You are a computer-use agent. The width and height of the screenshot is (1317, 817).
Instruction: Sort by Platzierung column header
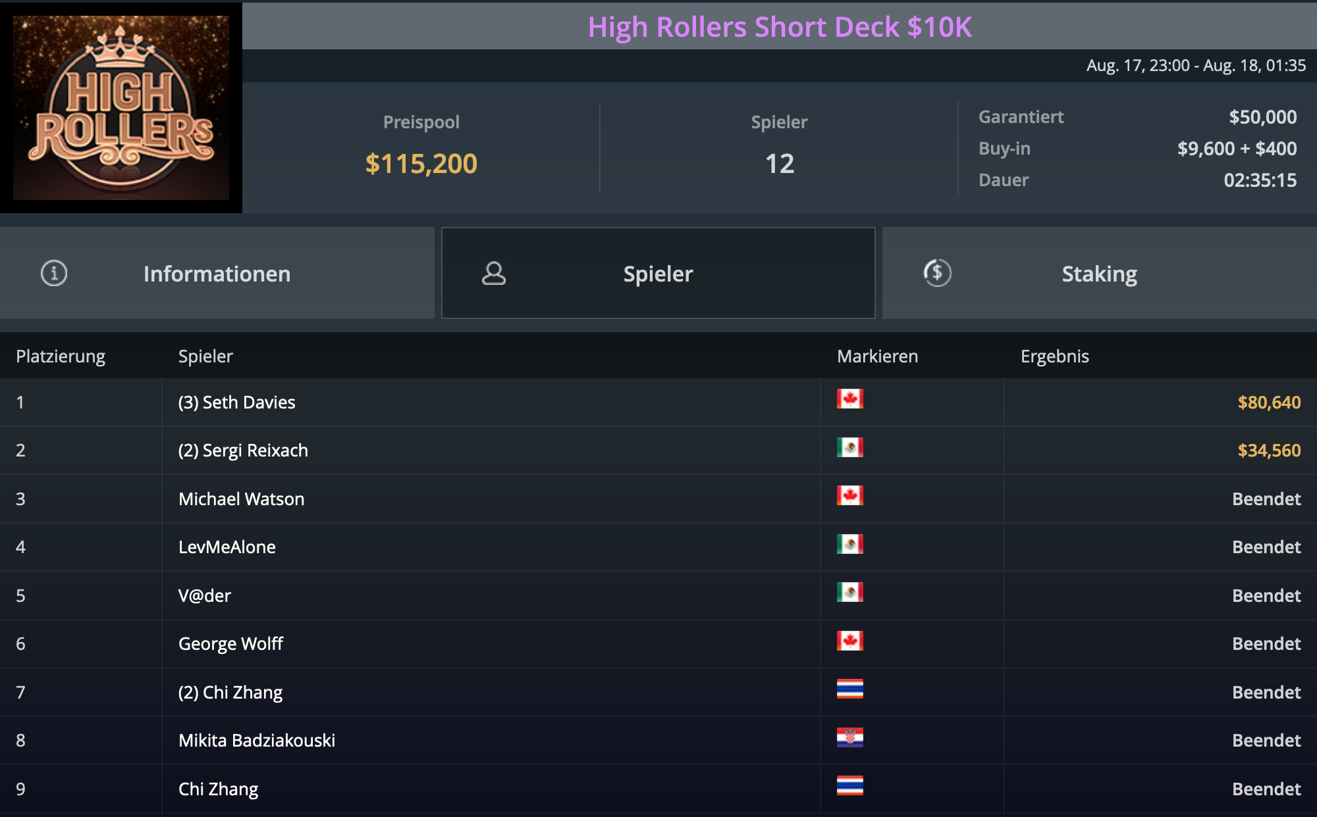point(61,357)
